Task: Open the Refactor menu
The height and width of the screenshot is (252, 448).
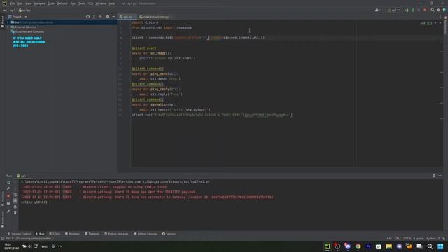Action: tap(62, 3)
